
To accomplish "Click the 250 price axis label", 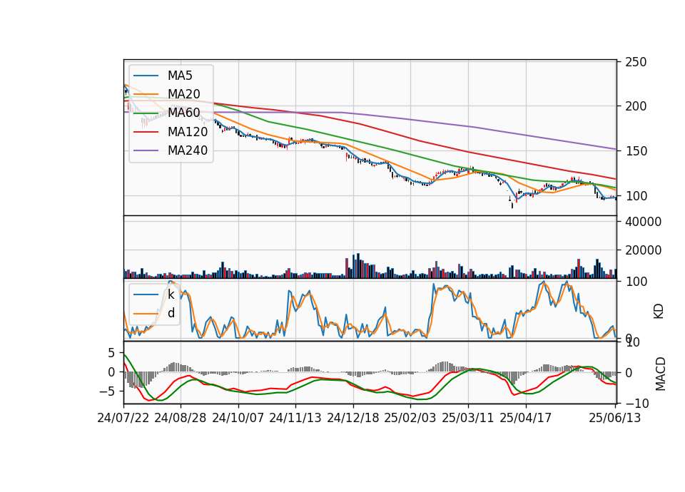I will point(636,62).
